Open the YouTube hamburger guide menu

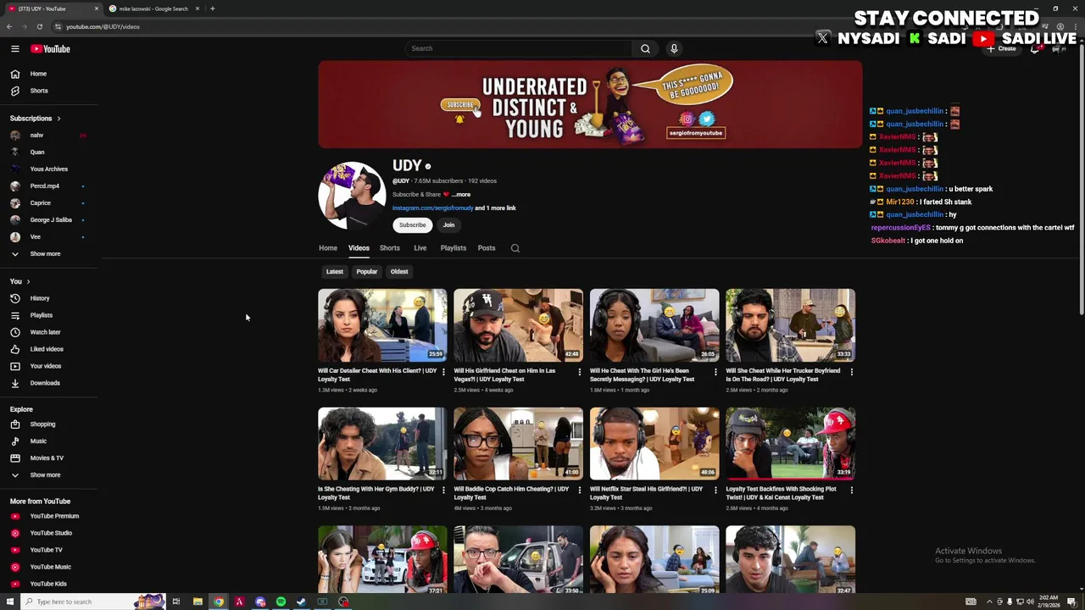click(x=14, y=49)
